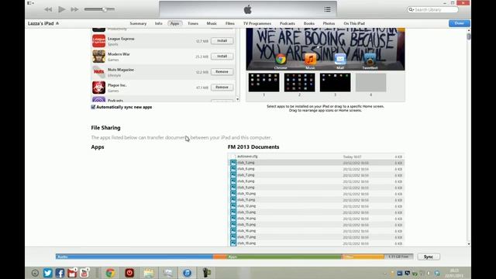Adjust the volume slider knob
This screenshot has height=279, width=496.
104,9
